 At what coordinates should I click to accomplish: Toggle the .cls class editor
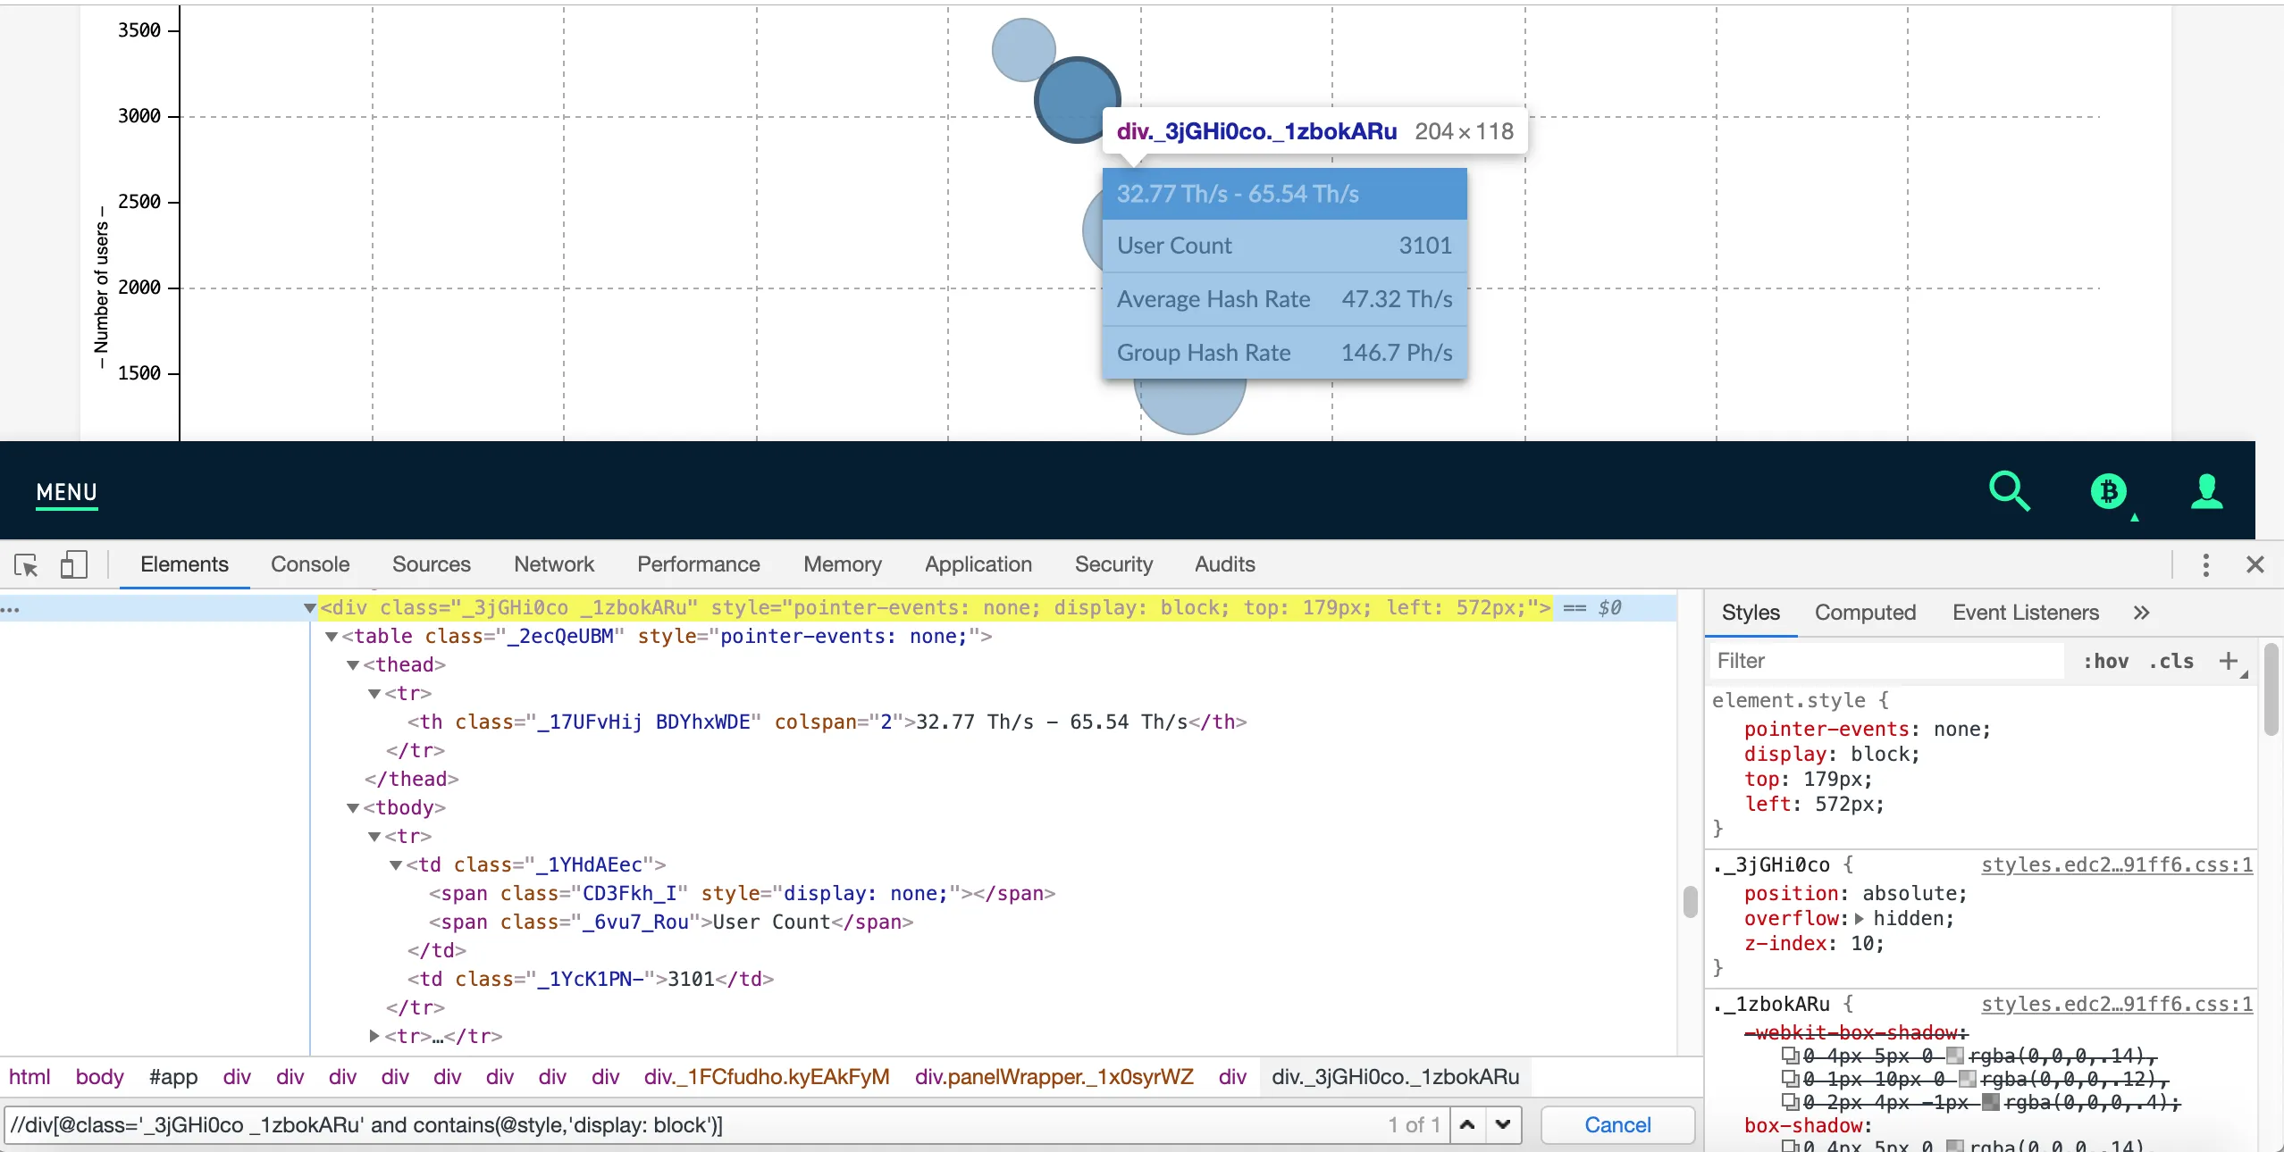coord(2171,662)
